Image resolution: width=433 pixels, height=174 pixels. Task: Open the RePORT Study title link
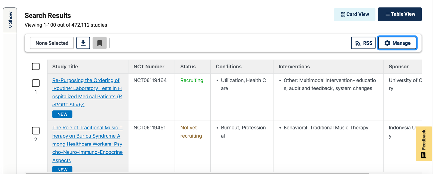[87, 92]
